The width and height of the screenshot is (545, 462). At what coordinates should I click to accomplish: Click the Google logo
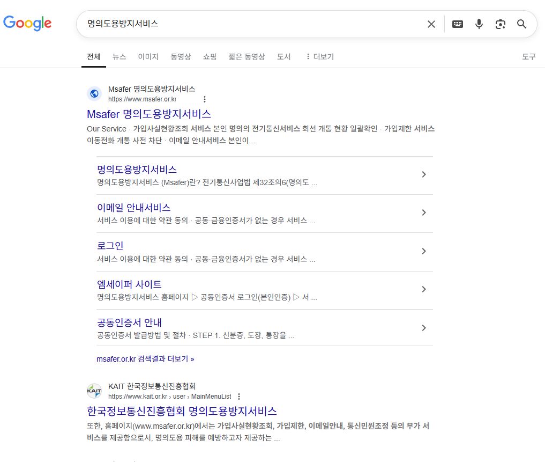[x=27, y=23]
